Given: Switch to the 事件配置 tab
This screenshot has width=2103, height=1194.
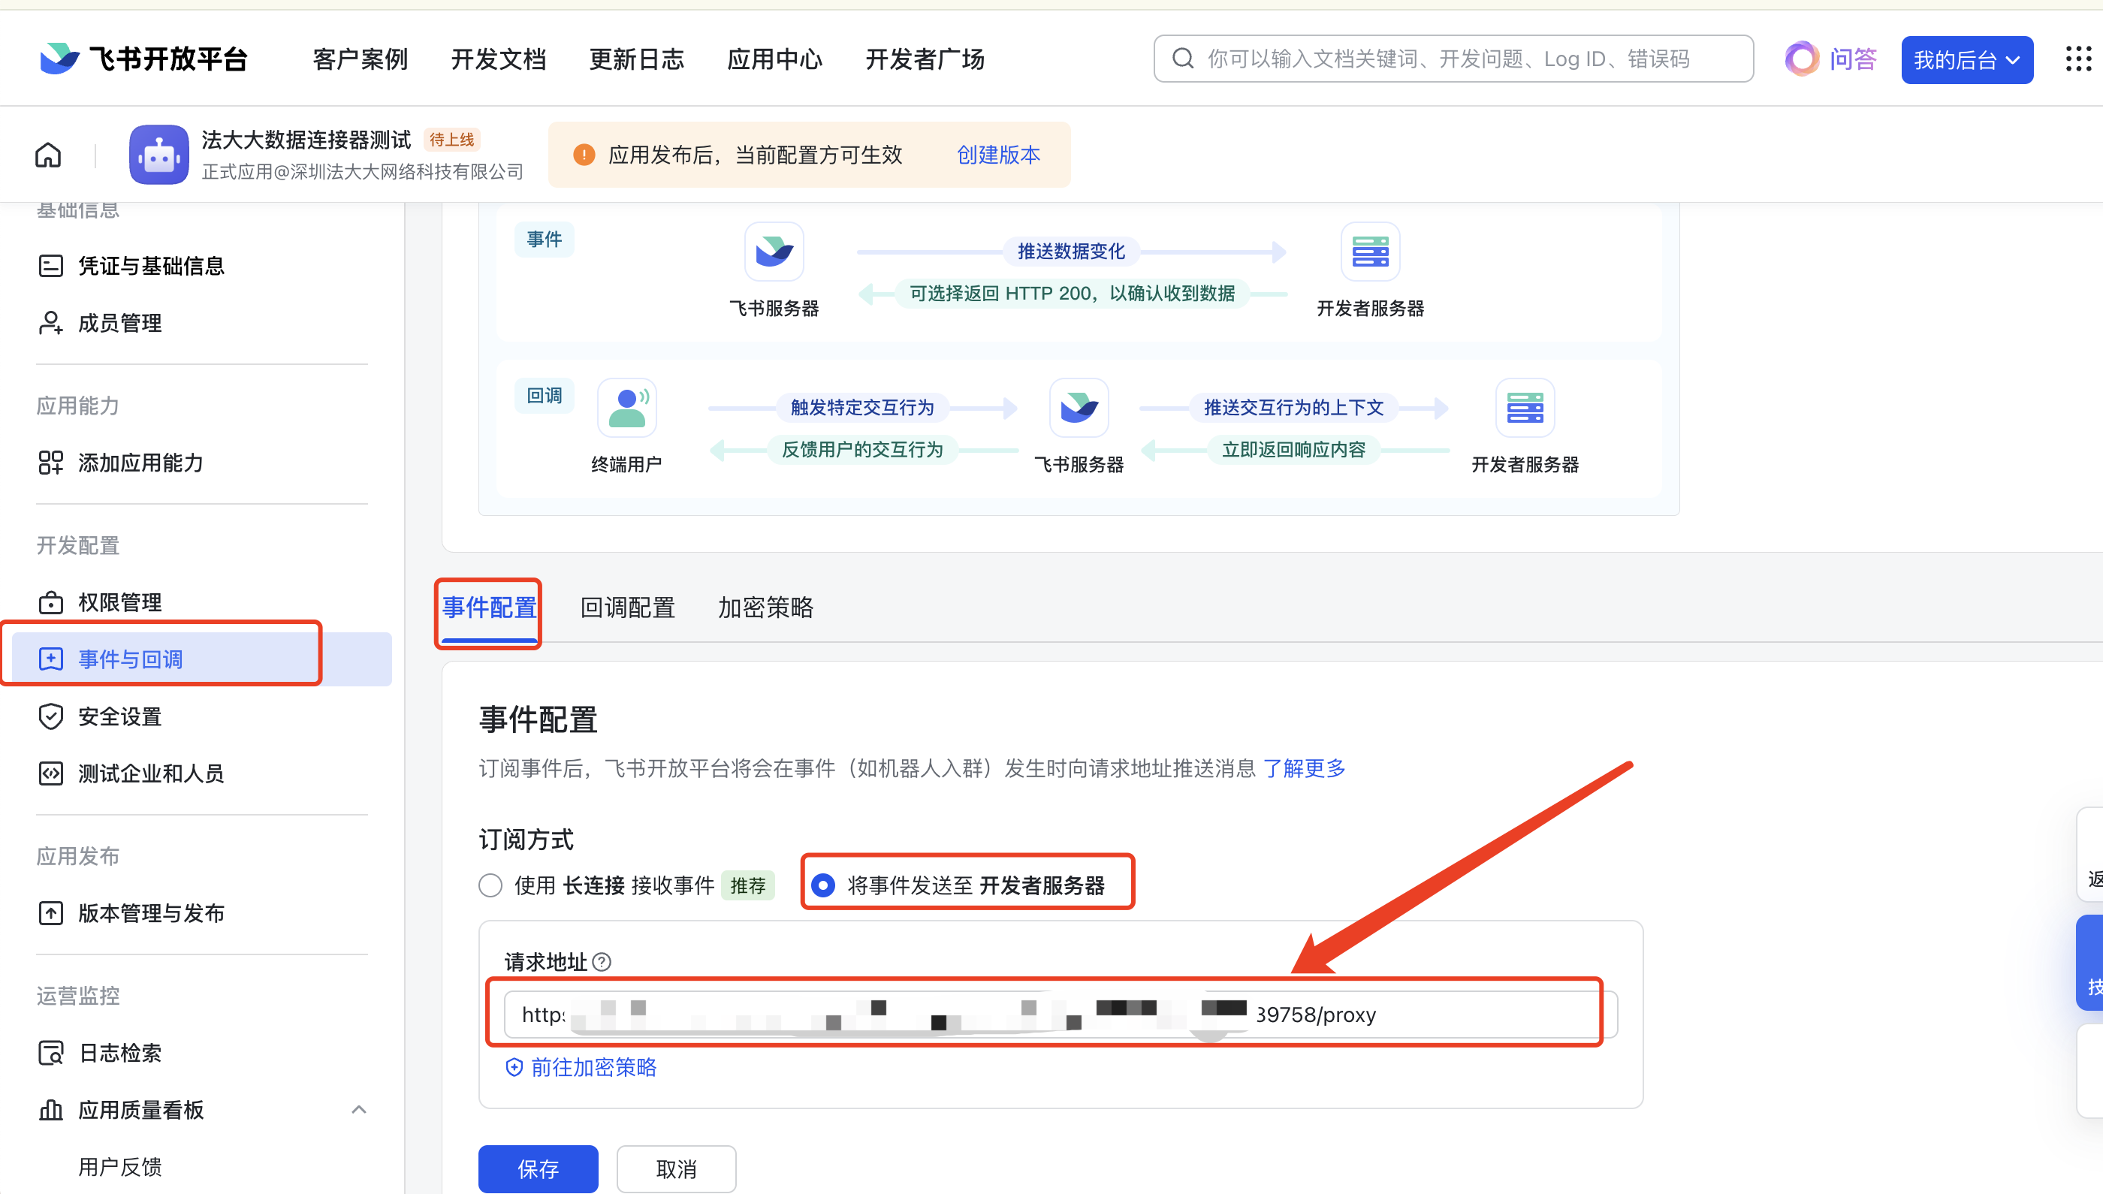Looking at the screenshot, I should [x=490, y=608].
